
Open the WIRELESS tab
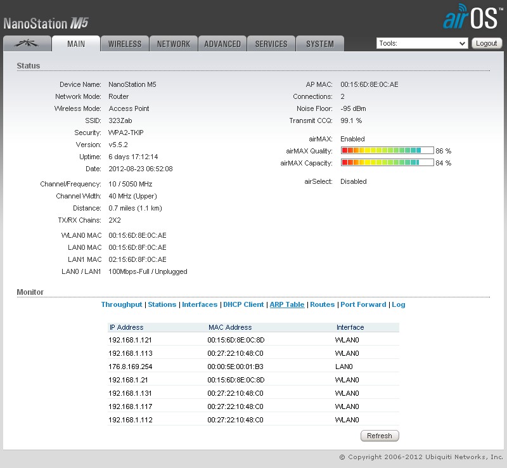pyautogui.click(x=125, y=44)
